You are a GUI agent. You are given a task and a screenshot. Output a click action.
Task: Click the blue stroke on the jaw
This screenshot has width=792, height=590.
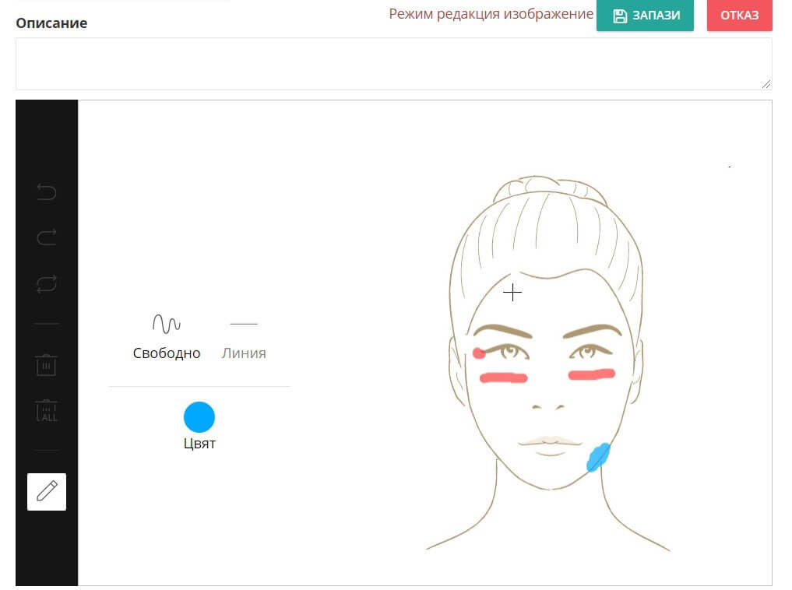tap(599, 457)
